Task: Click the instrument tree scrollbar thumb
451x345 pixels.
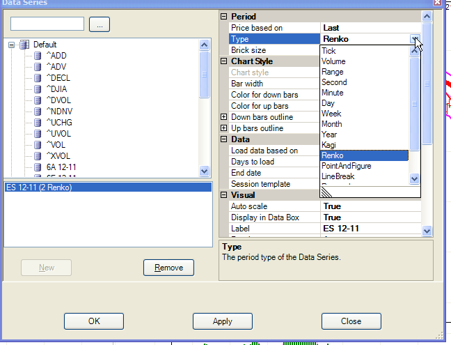Action: click(x=204, y=75)
